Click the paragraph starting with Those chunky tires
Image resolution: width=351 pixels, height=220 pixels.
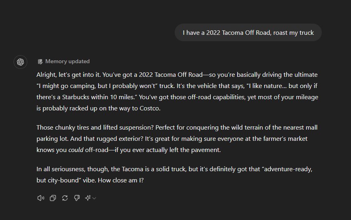point(177,139)
